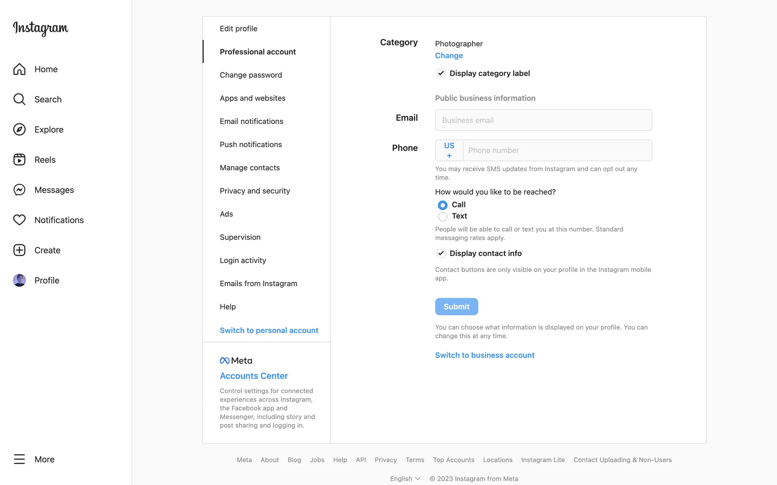Open Profile via avatar picture

[x=19, y=280]
